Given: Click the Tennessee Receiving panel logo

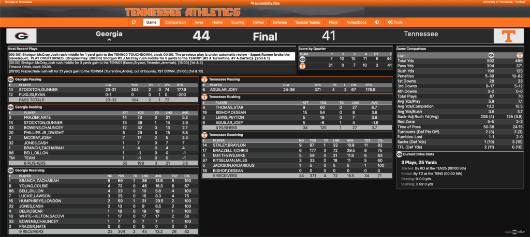Looking at the screenshot, I should point(204,135).
